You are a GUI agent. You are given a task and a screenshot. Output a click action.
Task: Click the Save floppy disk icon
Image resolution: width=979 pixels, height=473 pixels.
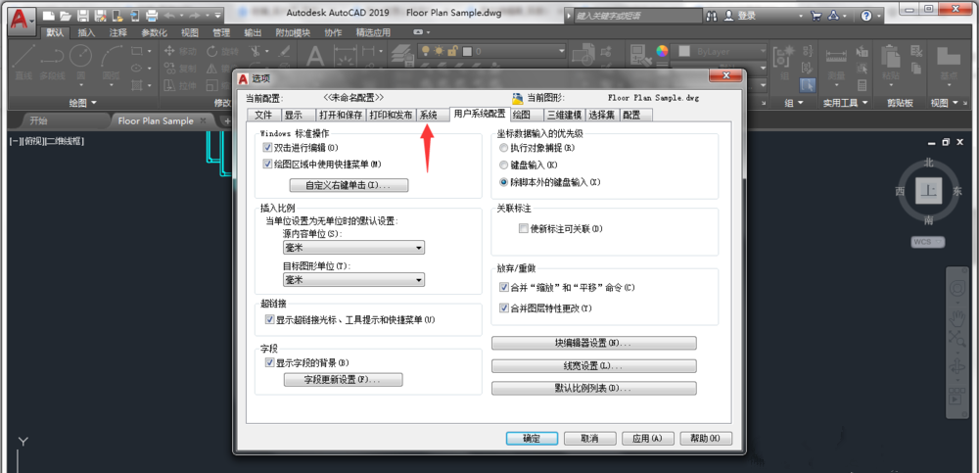tap(83, 15)
